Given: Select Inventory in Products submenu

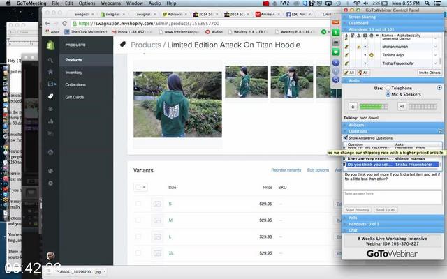Looking at the screenshot, I should tap(73, 73).
